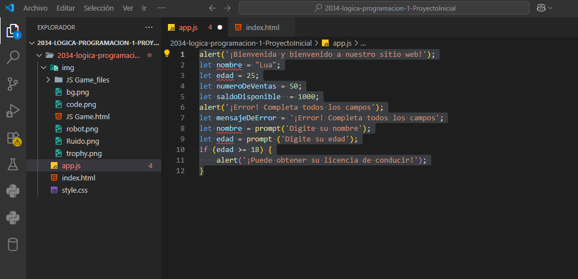
Task: Click on saldoDisponible variable
Action: [248, 97]
